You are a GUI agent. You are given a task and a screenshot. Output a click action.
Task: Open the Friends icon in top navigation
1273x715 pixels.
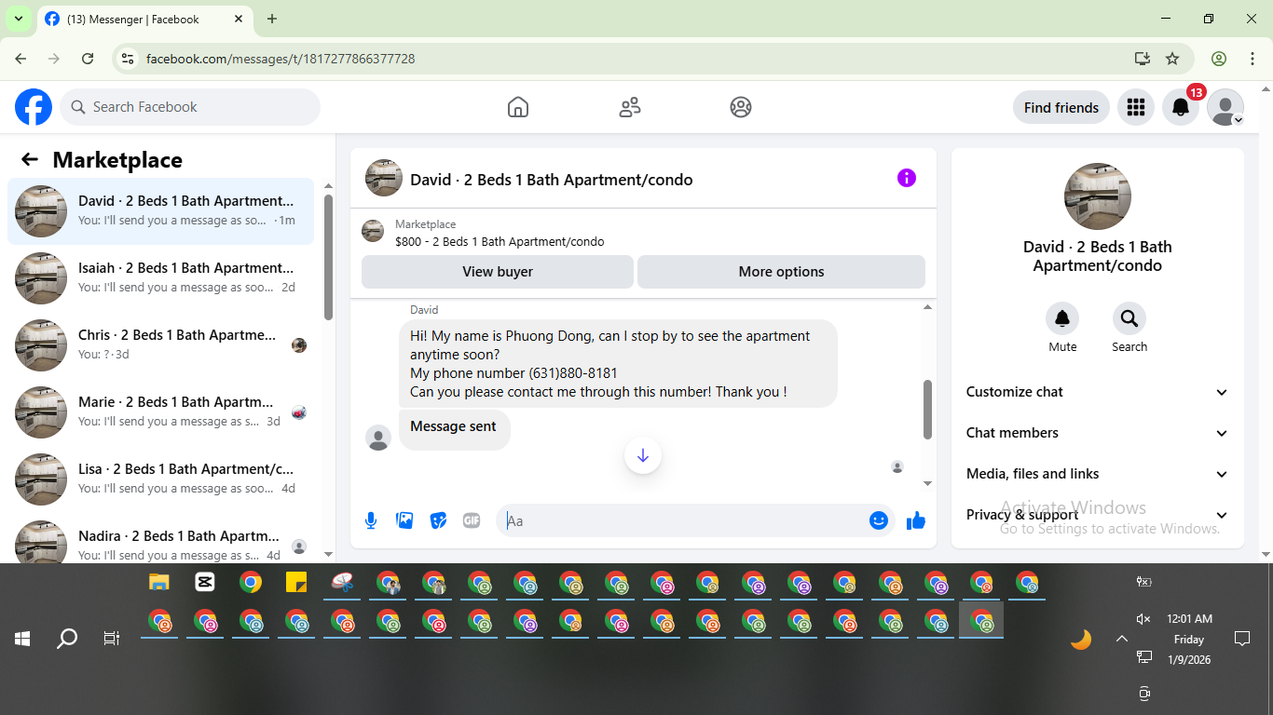pyautogui.click(x=630, y=107)
